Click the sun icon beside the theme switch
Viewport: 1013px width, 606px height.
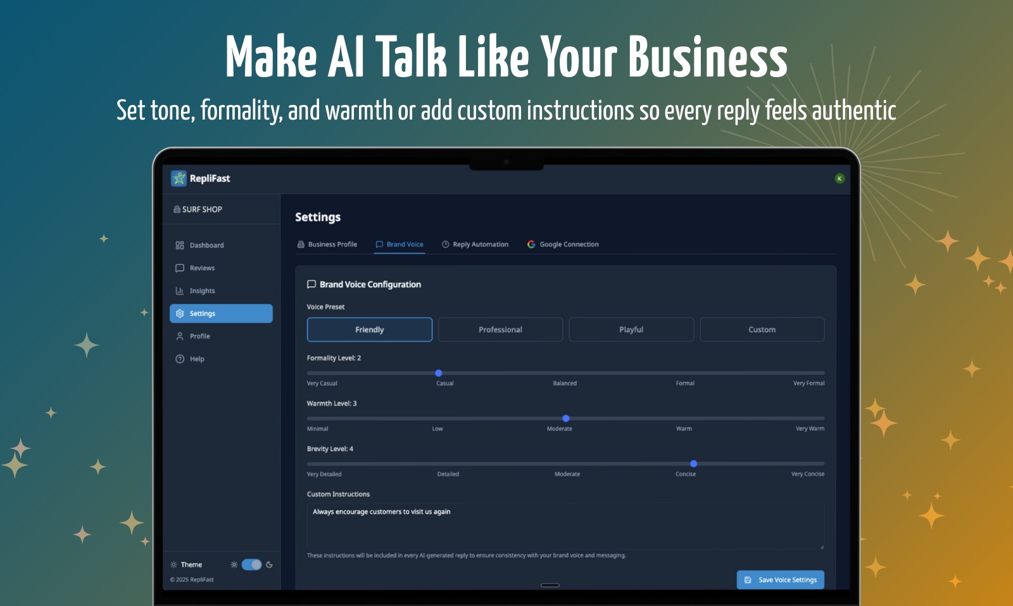[x=234, y=565]
